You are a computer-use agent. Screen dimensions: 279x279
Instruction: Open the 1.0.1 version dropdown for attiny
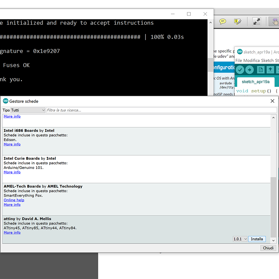coord(240,239)
